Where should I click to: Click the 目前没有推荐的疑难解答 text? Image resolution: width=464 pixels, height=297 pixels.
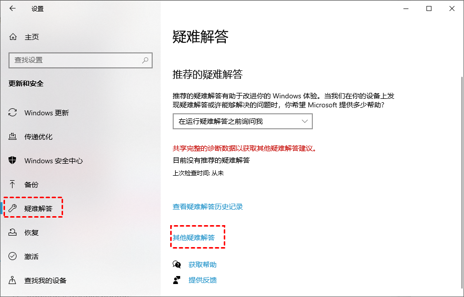click(211, 160)
